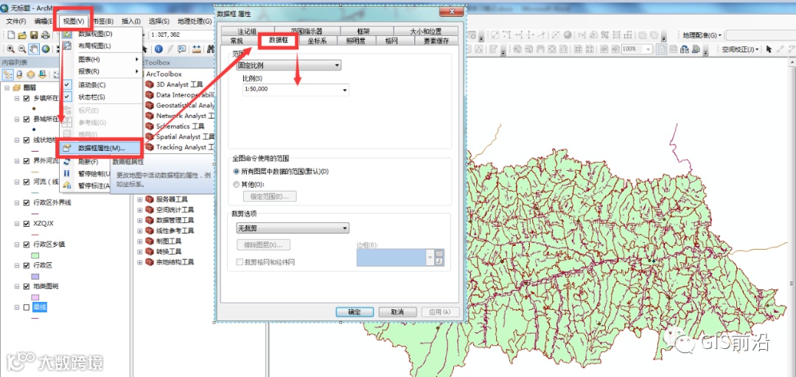Viewport: 796px width, 377px height.
Task: Click the 行政区乡镇 green symbol swatch
Action: click(x=35, y=256)
